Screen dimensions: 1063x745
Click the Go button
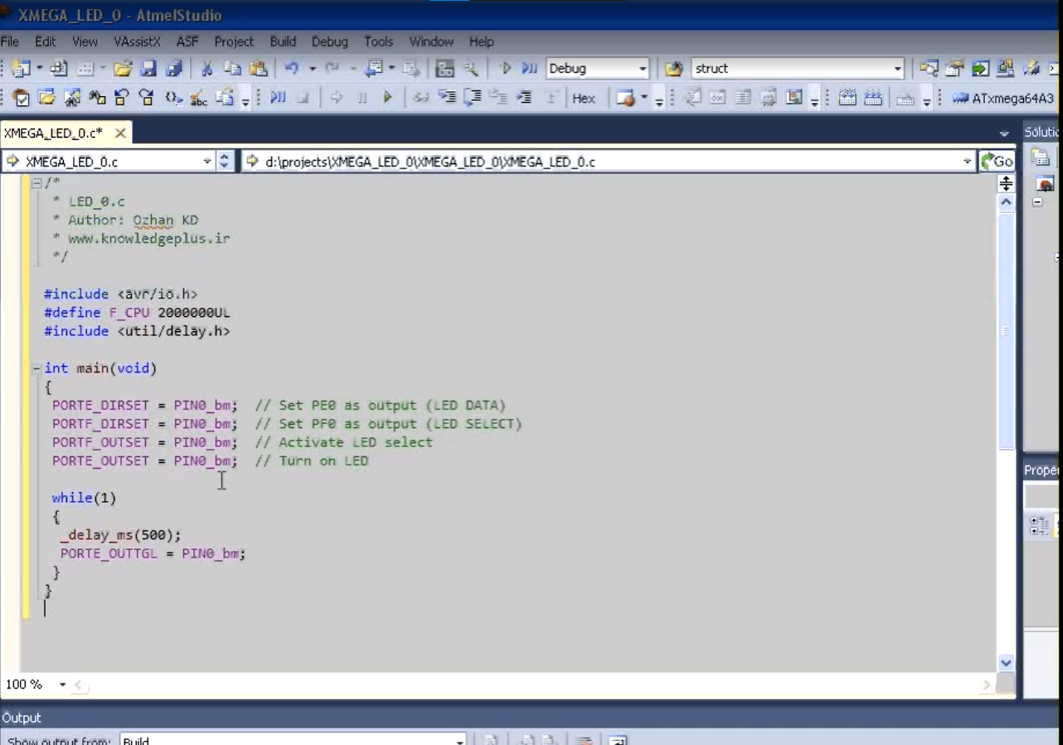click(997, 162)
